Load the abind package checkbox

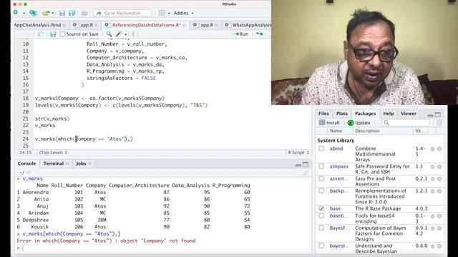coord(321,148)
